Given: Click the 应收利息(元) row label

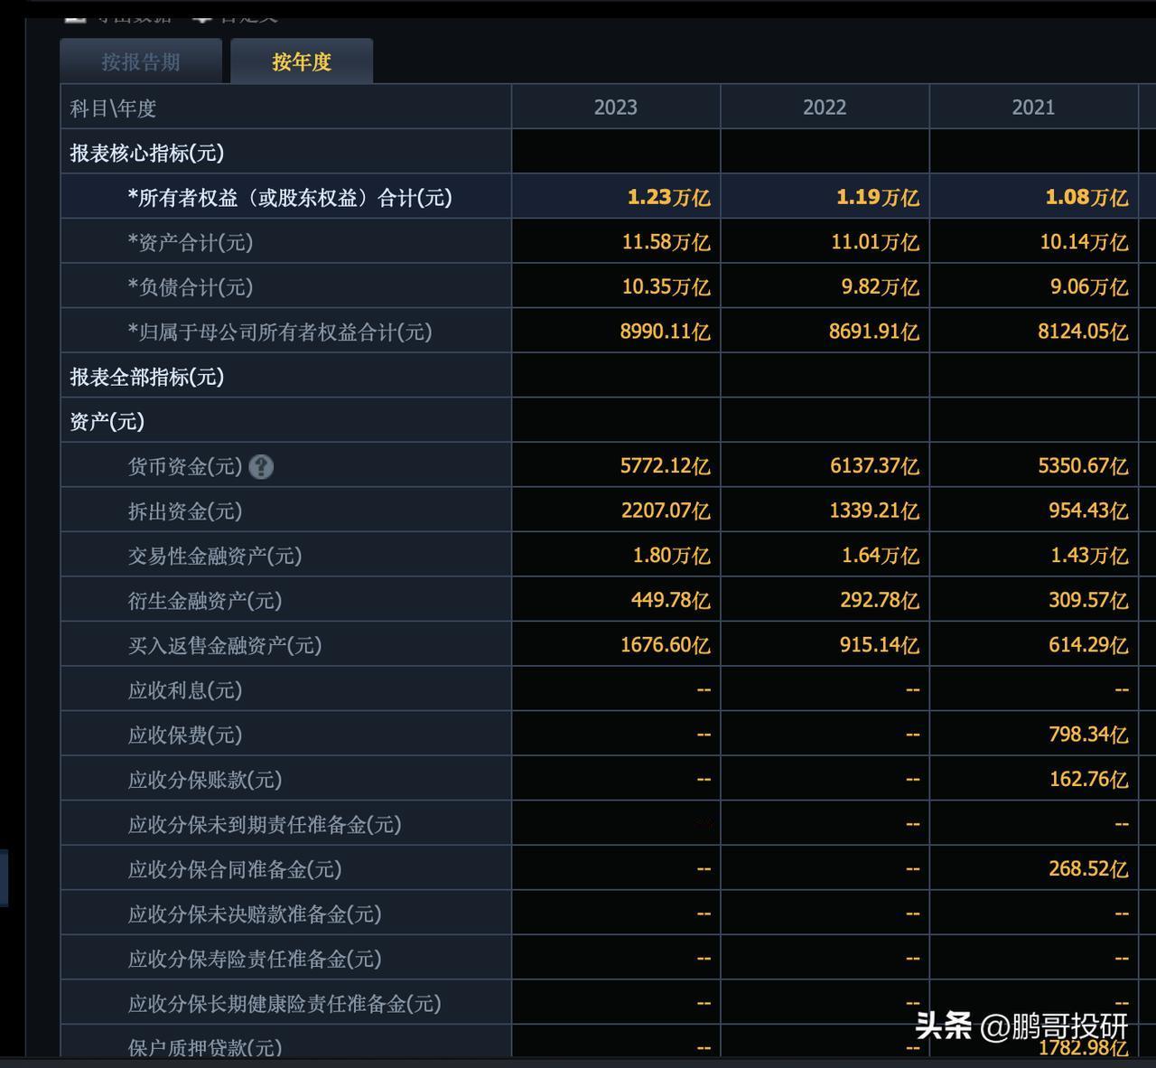Looking at the screenshot, I should point(185,690).
